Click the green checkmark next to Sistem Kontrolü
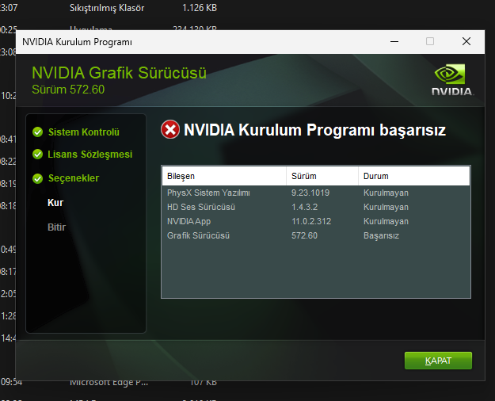Screen dimensions: 495x401 click(x=37, y=132)
